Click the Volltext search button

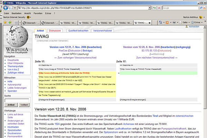pyautogui.click(x=24, y=105)
